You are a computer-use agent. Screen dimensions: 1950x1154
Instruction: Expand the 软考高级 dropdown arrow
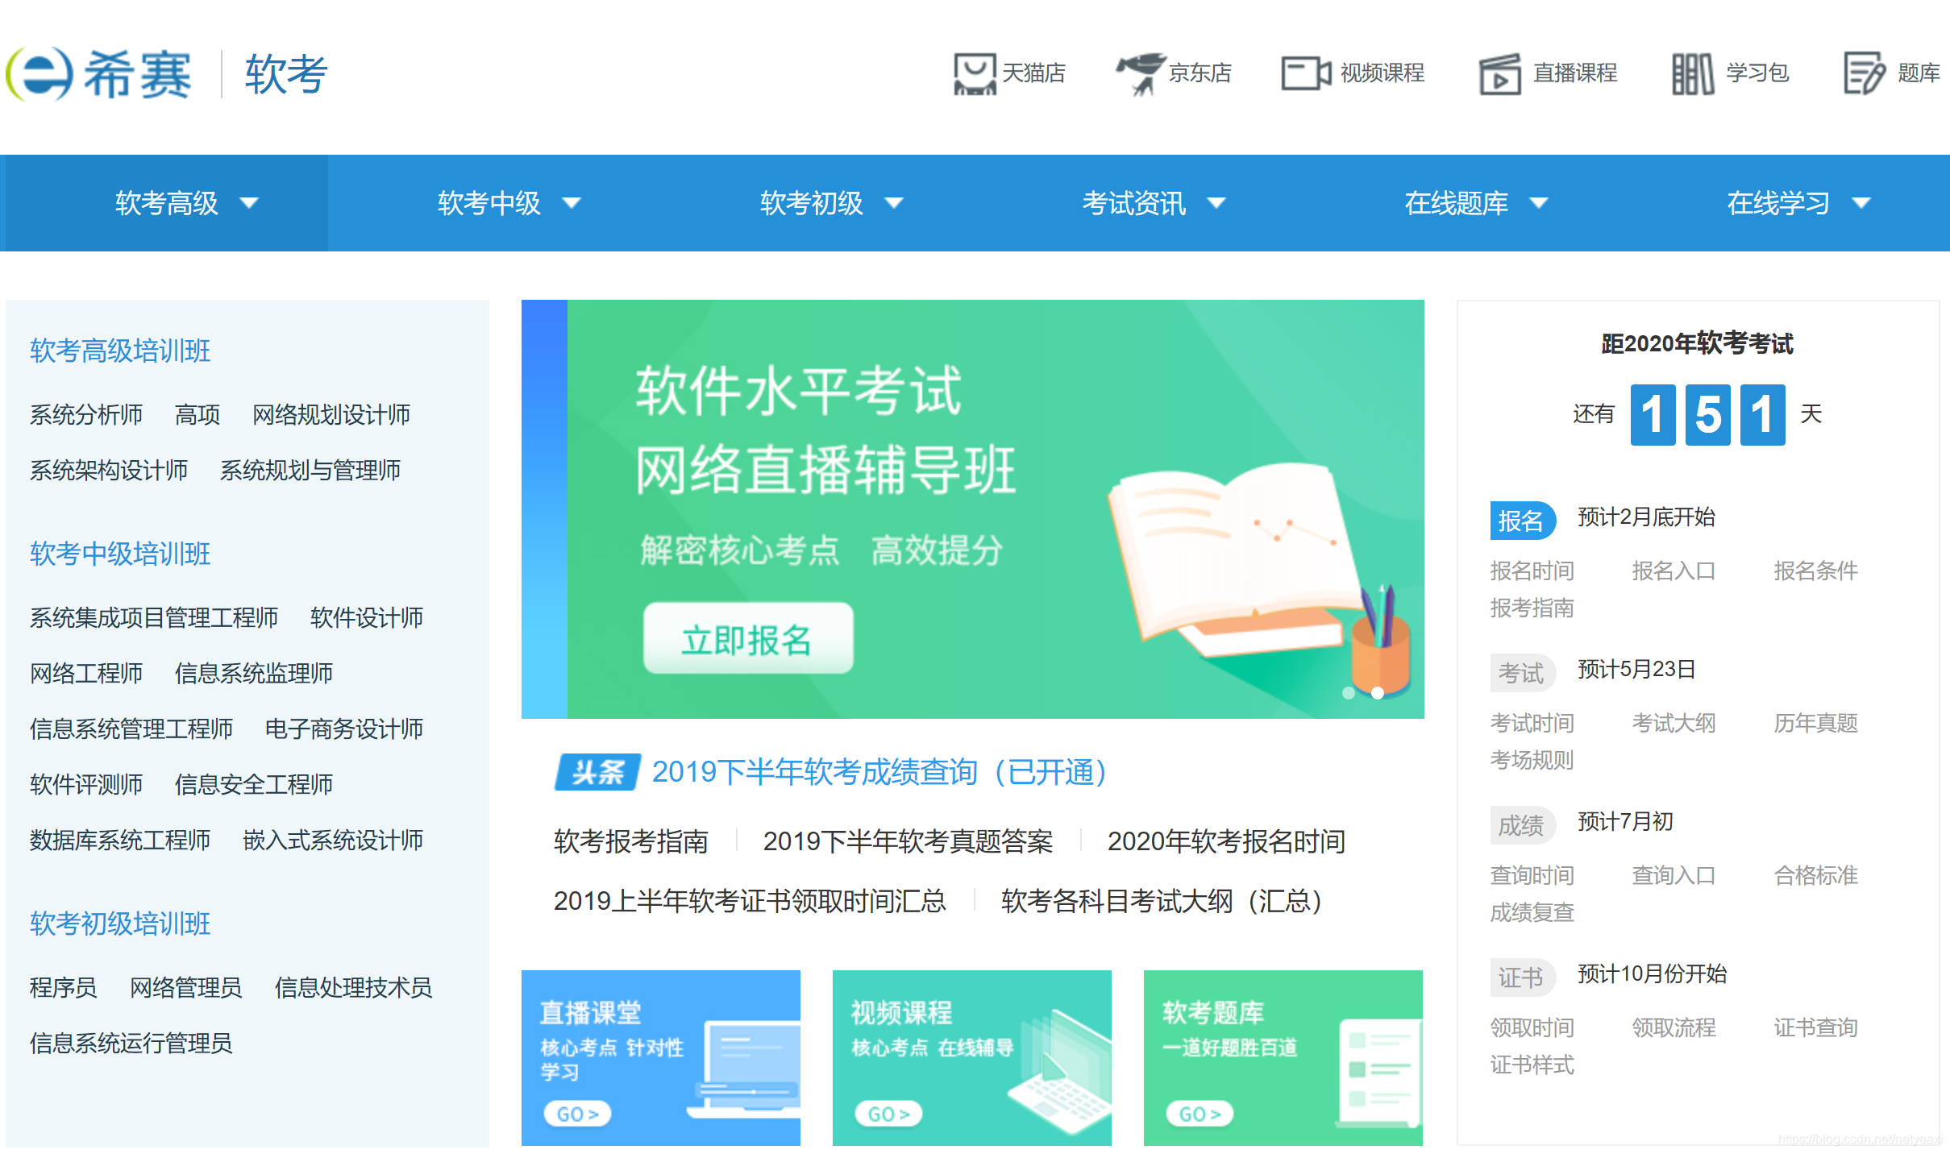point(249,203)
